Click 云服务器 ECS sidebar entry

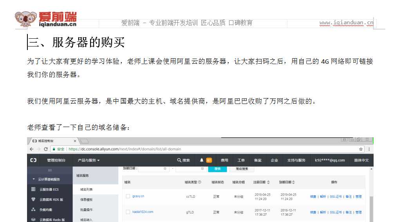tap(49, 189)
